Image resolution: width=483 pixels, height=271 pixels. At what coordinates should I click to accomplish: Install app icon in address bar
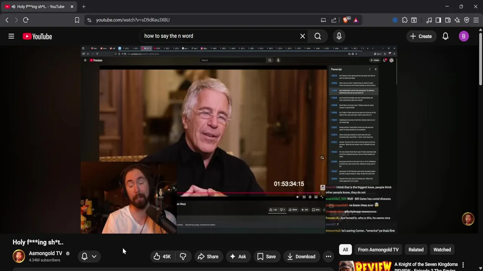(323, 20)
